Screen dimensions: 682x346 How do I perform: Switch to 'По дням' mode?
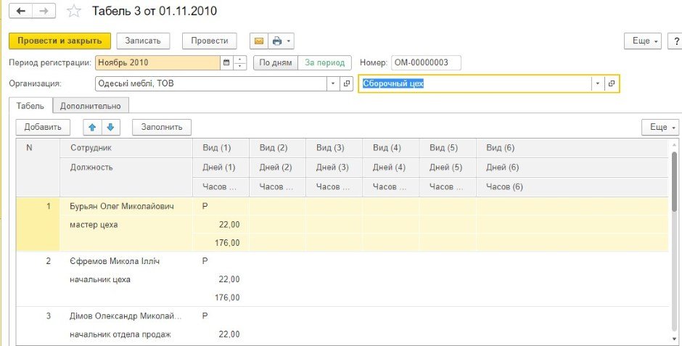point(276,62)
